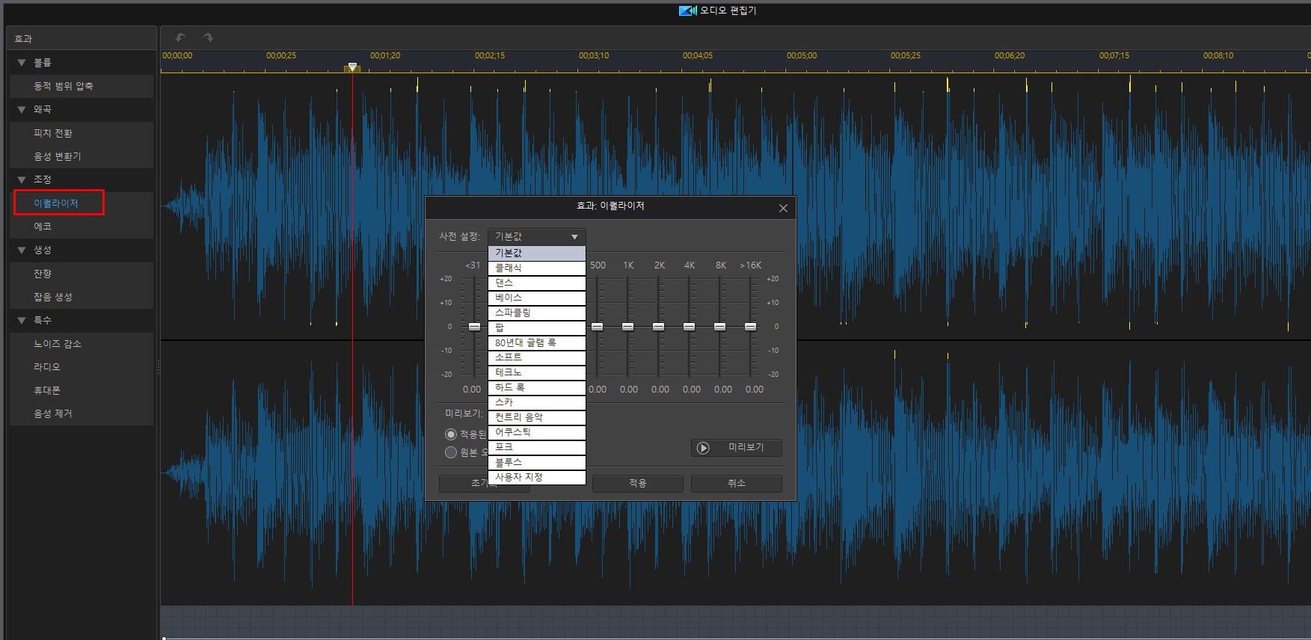Screen dimensions: 1311x640
Task: Click the undo arrow icon
Action: pos(180,37)
